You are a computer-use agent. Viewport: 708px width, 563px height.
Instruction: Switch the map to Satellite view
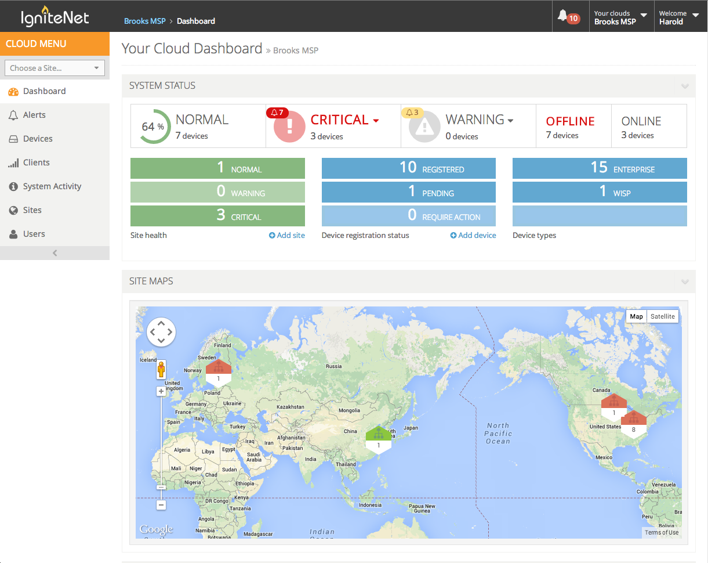[662, 316]
